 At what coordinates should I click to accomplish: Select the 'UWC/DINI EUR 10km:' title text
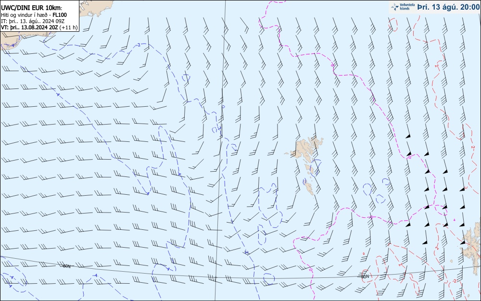click(32, 8)
